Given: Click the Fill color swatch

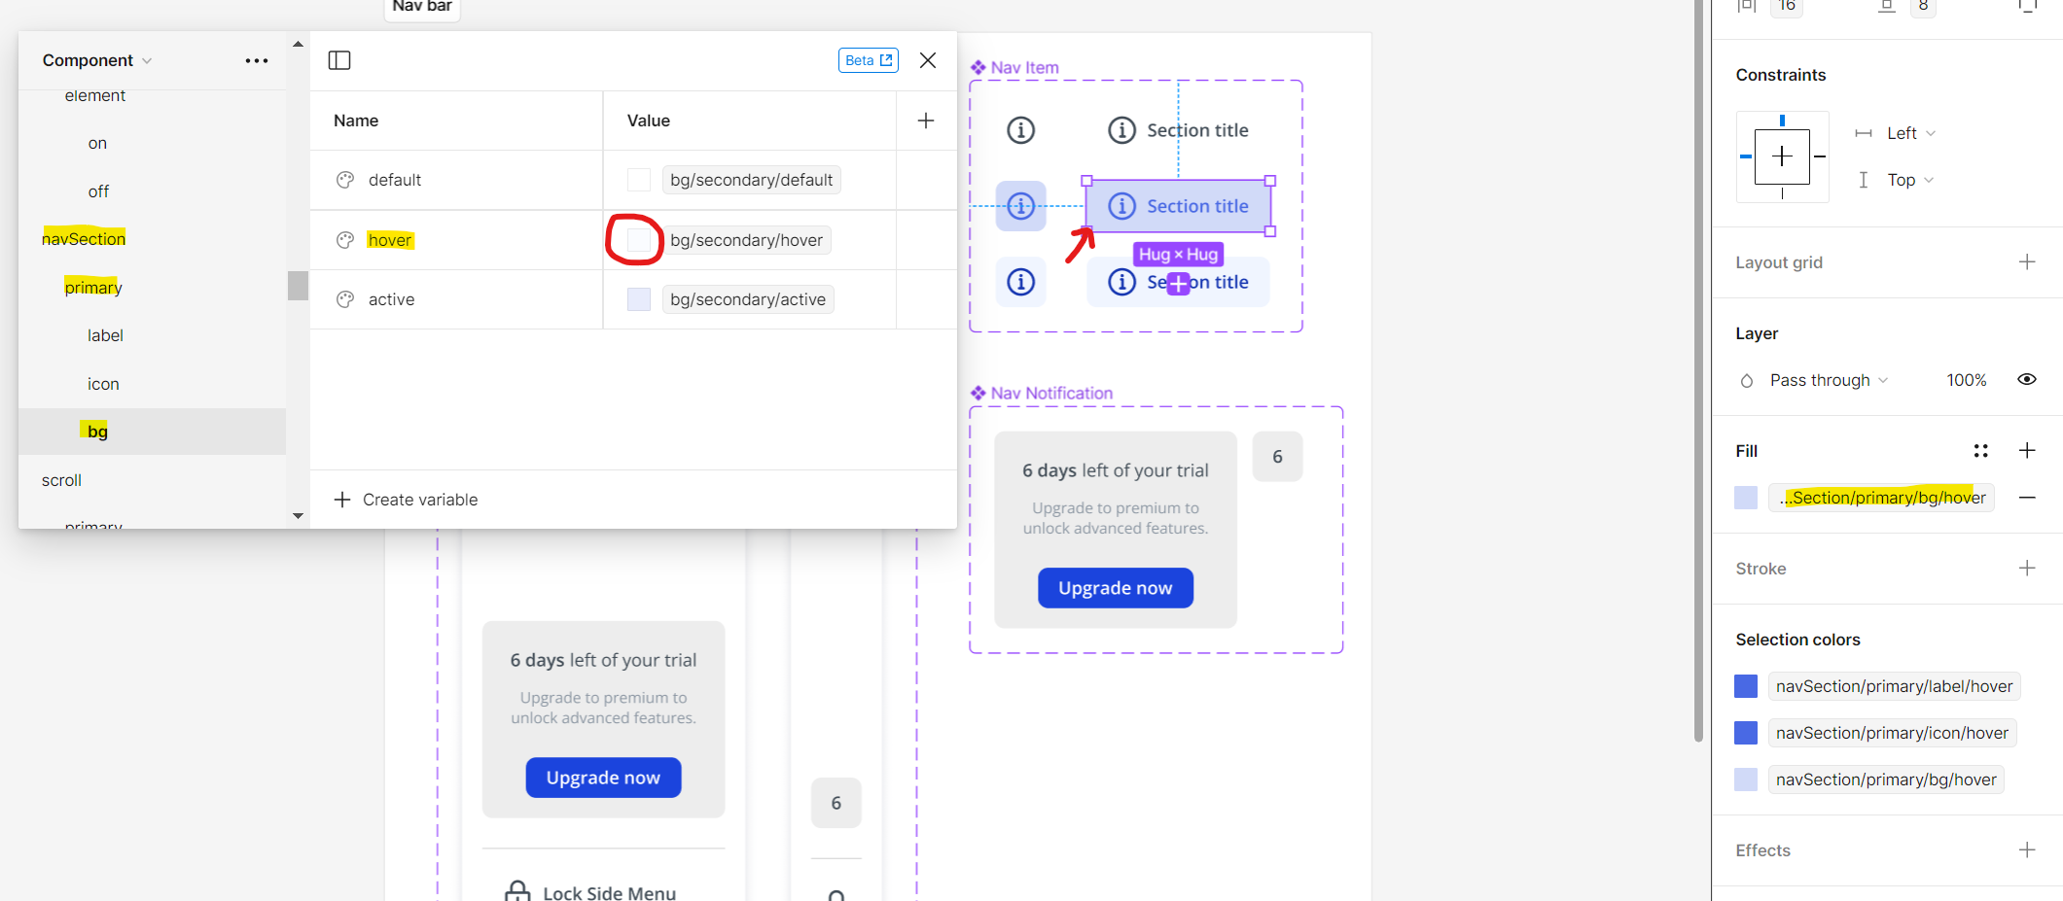Looking at the screenshot, I should 1746,498.
